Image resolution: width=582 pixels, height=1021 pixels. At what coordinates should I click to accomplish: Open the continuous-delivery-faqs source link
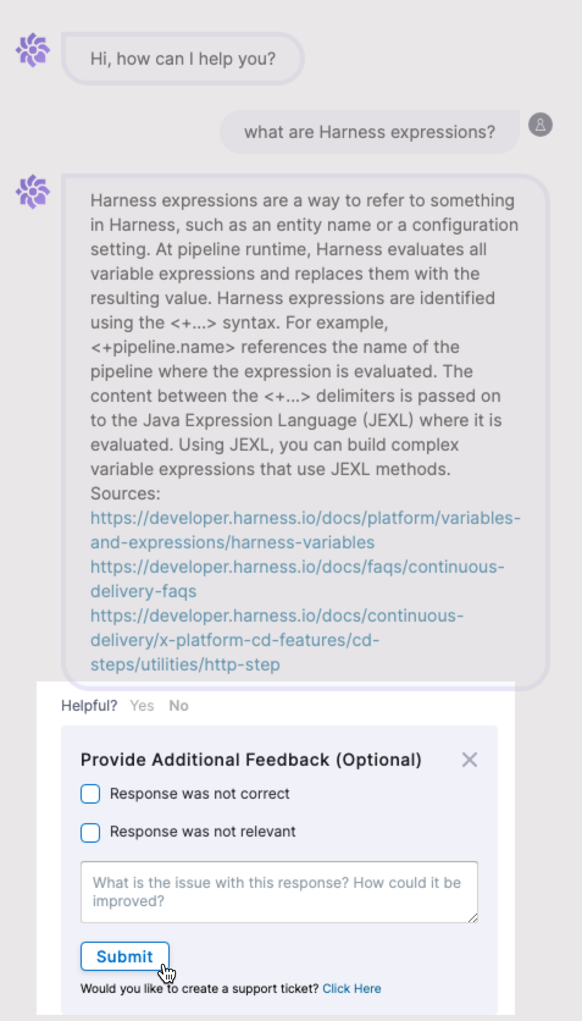tap(297, 579)
